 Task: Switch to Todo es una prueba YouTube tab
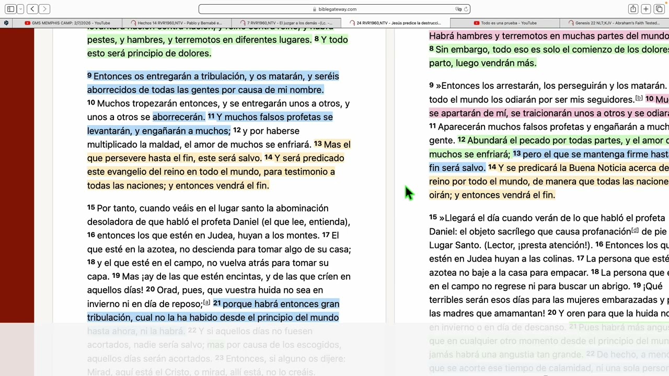tap(504, 23)
